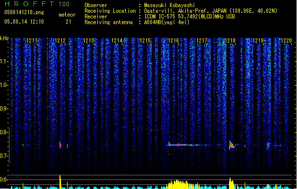
Task: Click the antenna text A504HB(yagi 4el)
Action: 167,22
